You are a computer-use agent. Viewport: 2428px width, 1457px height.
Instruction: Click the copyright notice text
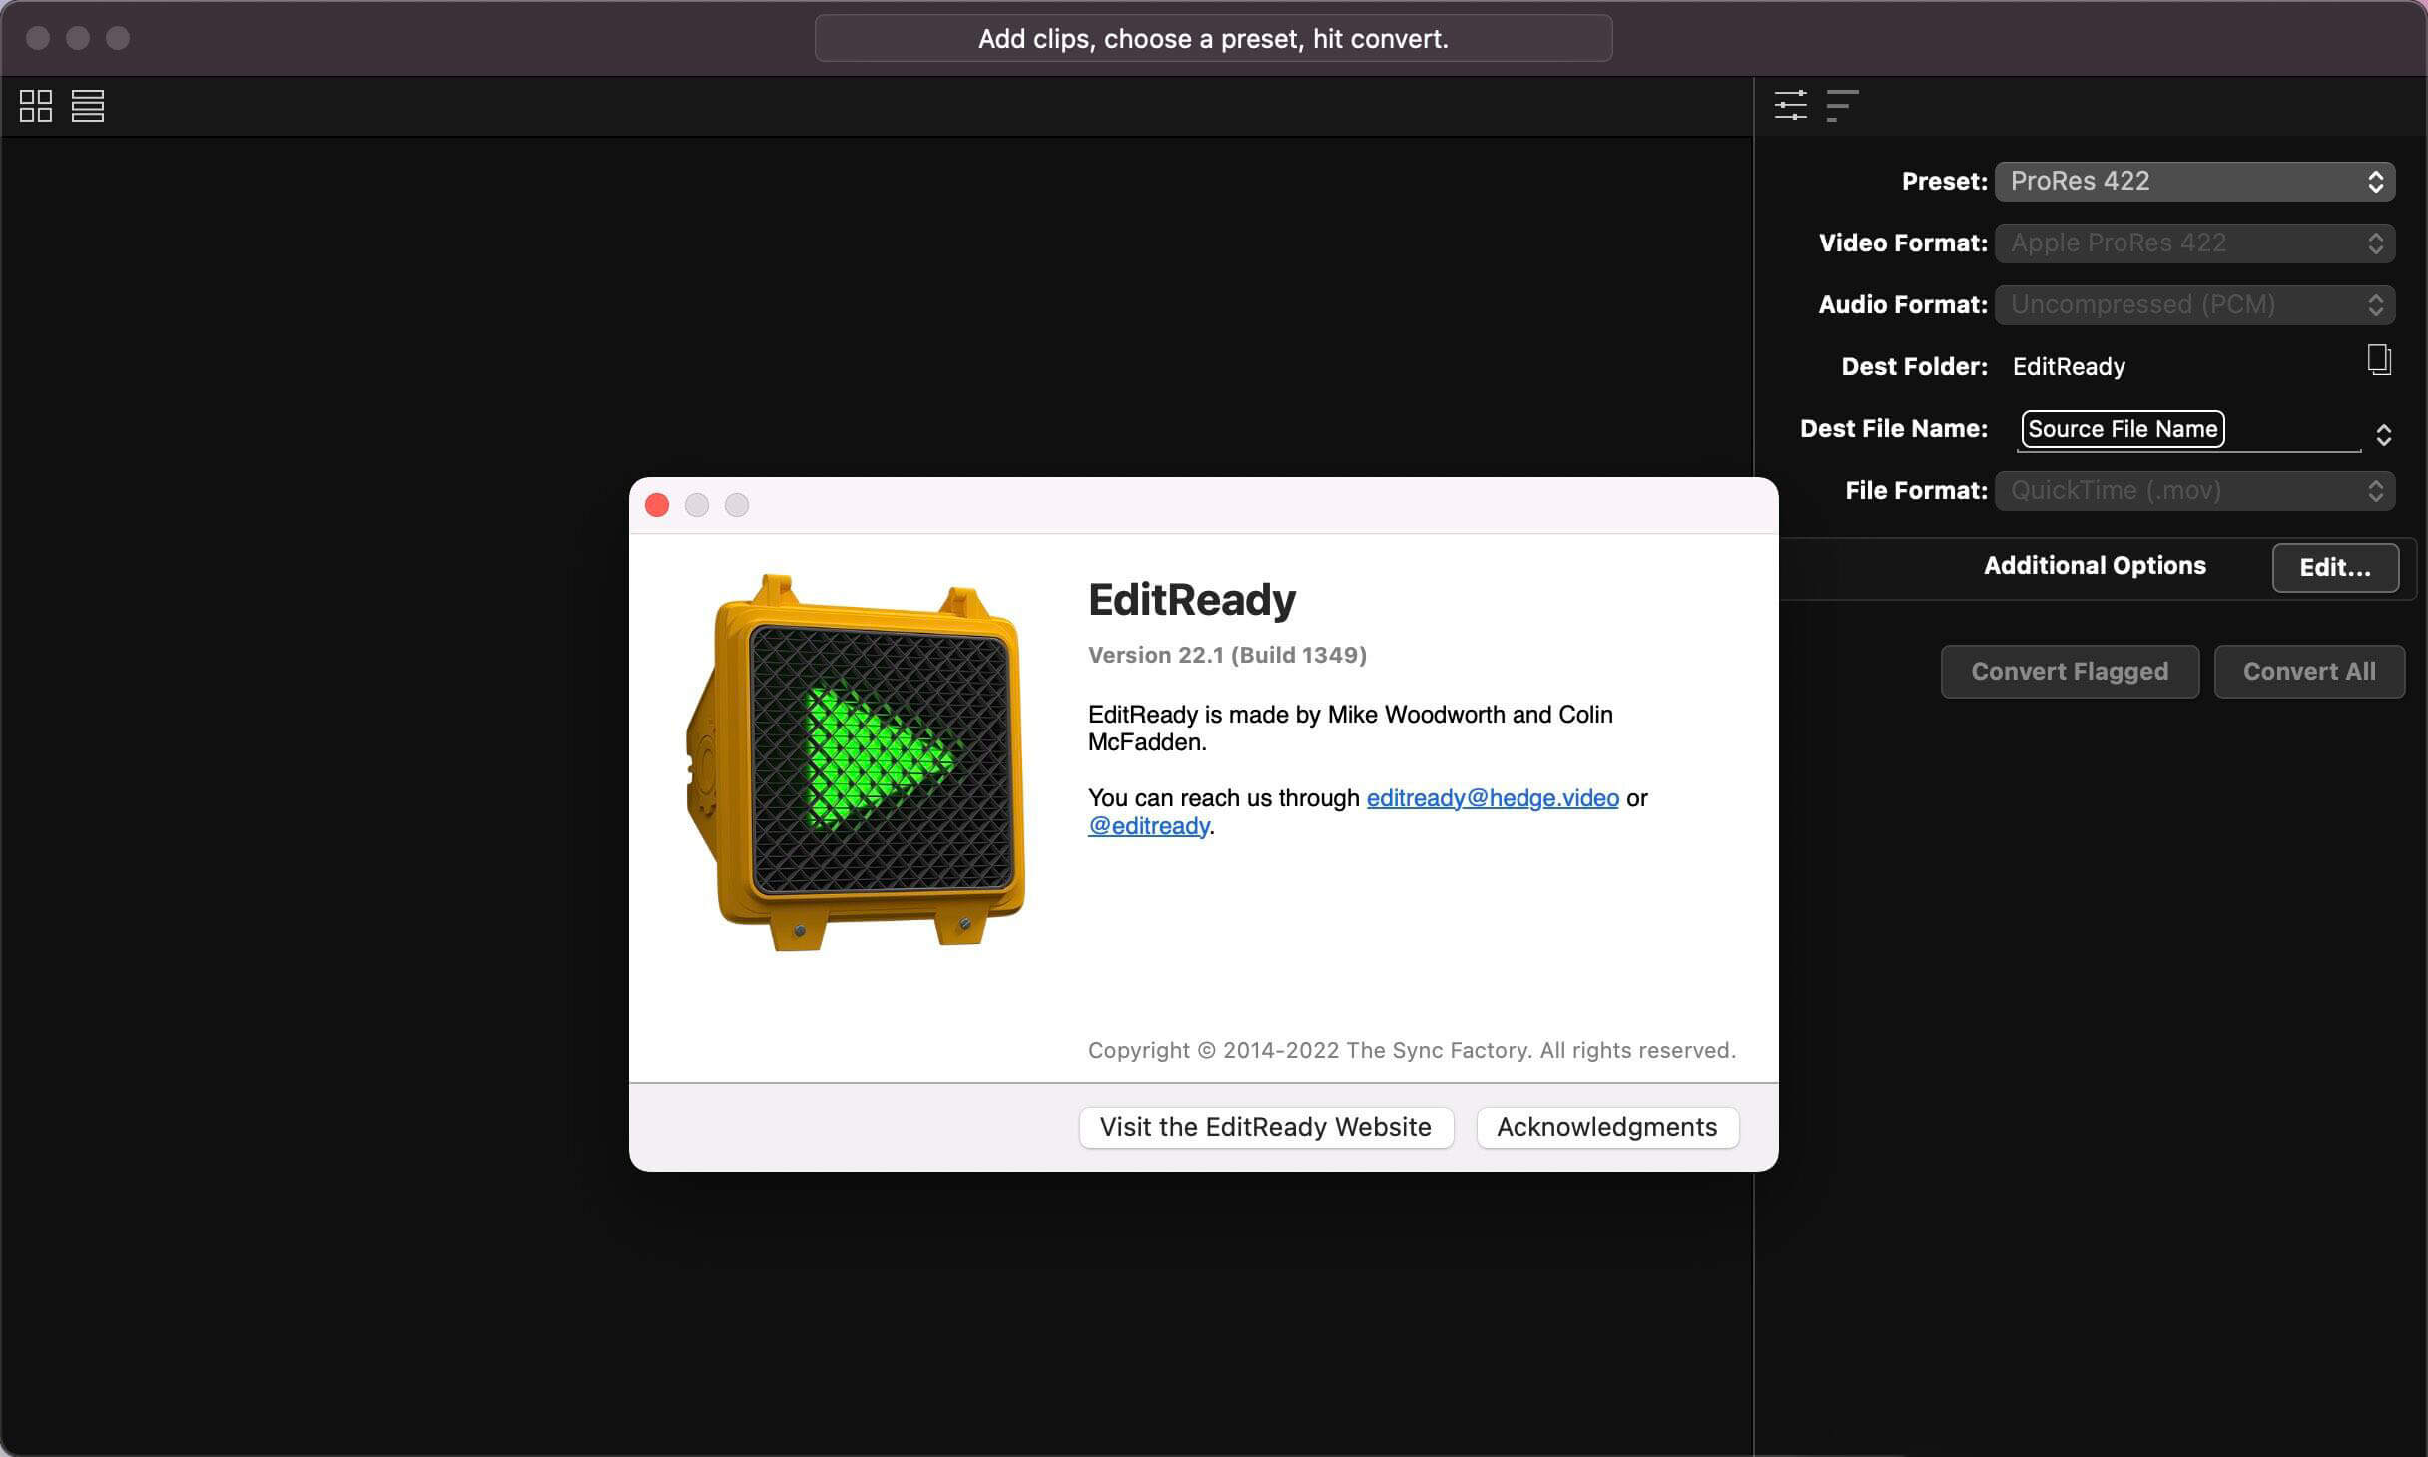1412,1050
